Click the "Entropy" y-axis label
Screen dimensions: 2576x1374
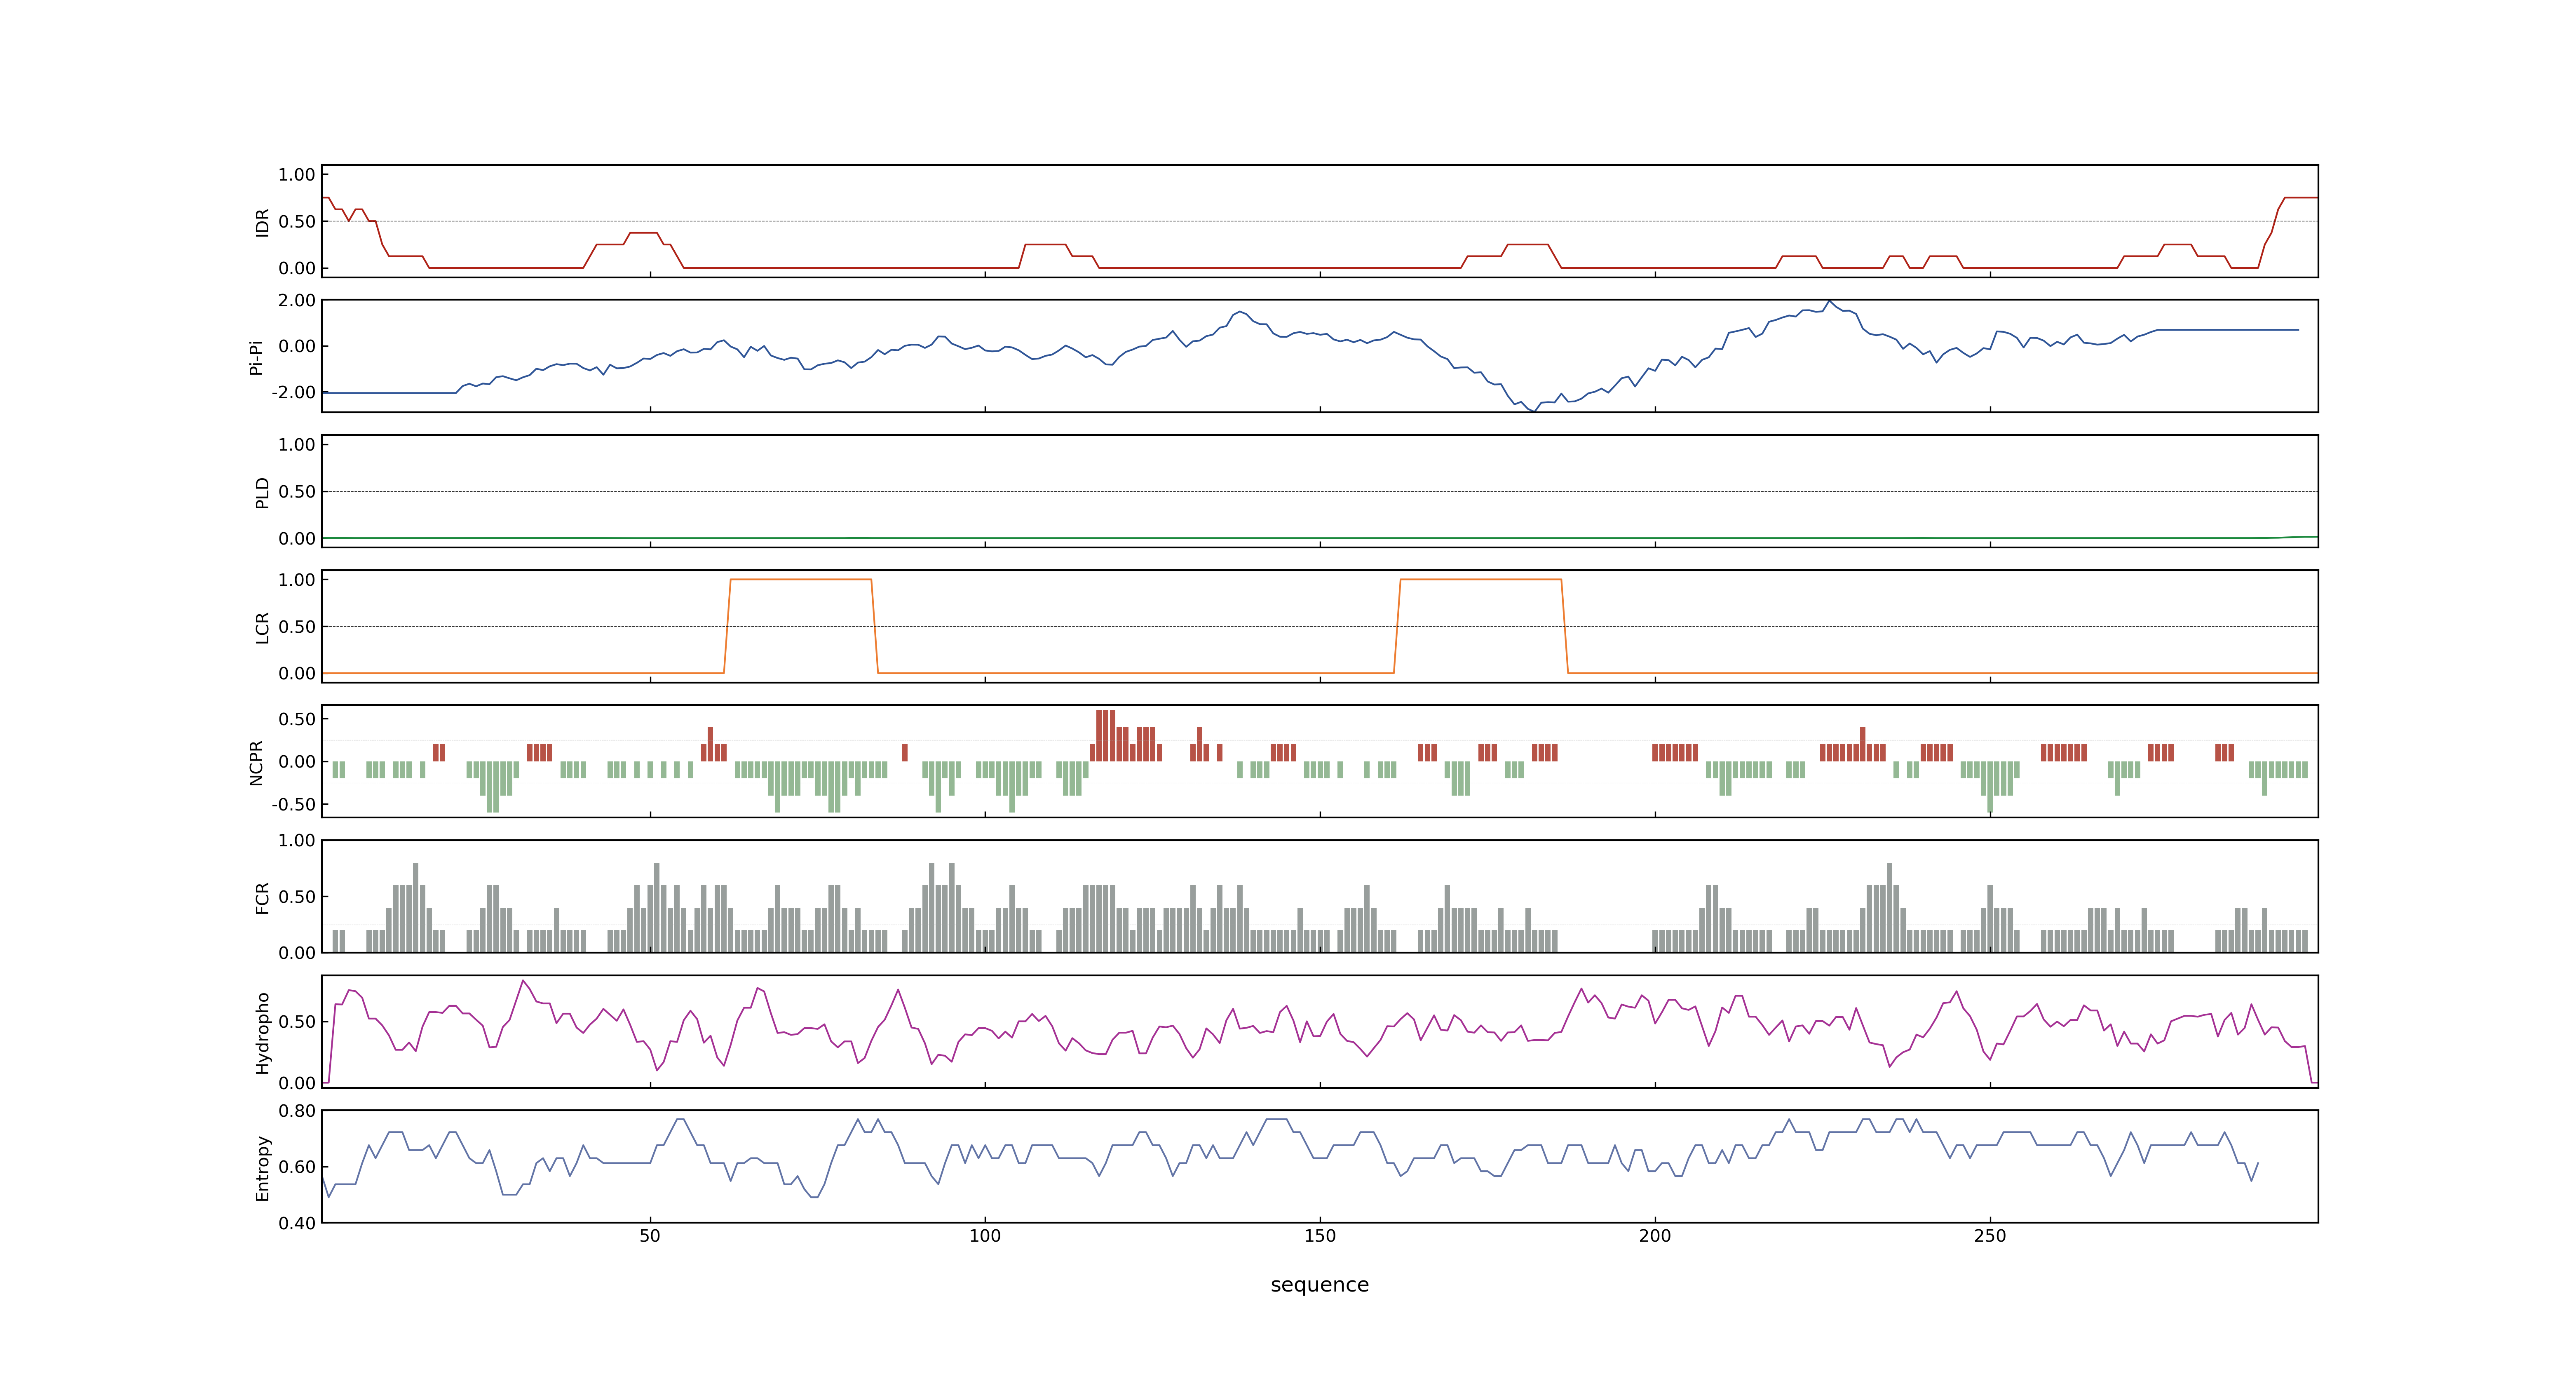tap(262, 1167)
